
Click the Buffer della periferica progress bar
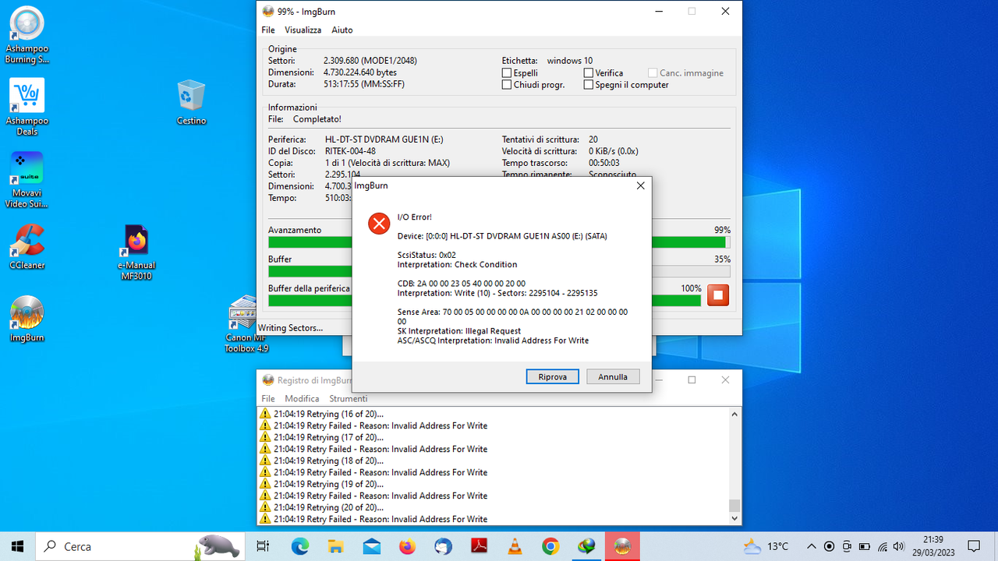[485, 300]
